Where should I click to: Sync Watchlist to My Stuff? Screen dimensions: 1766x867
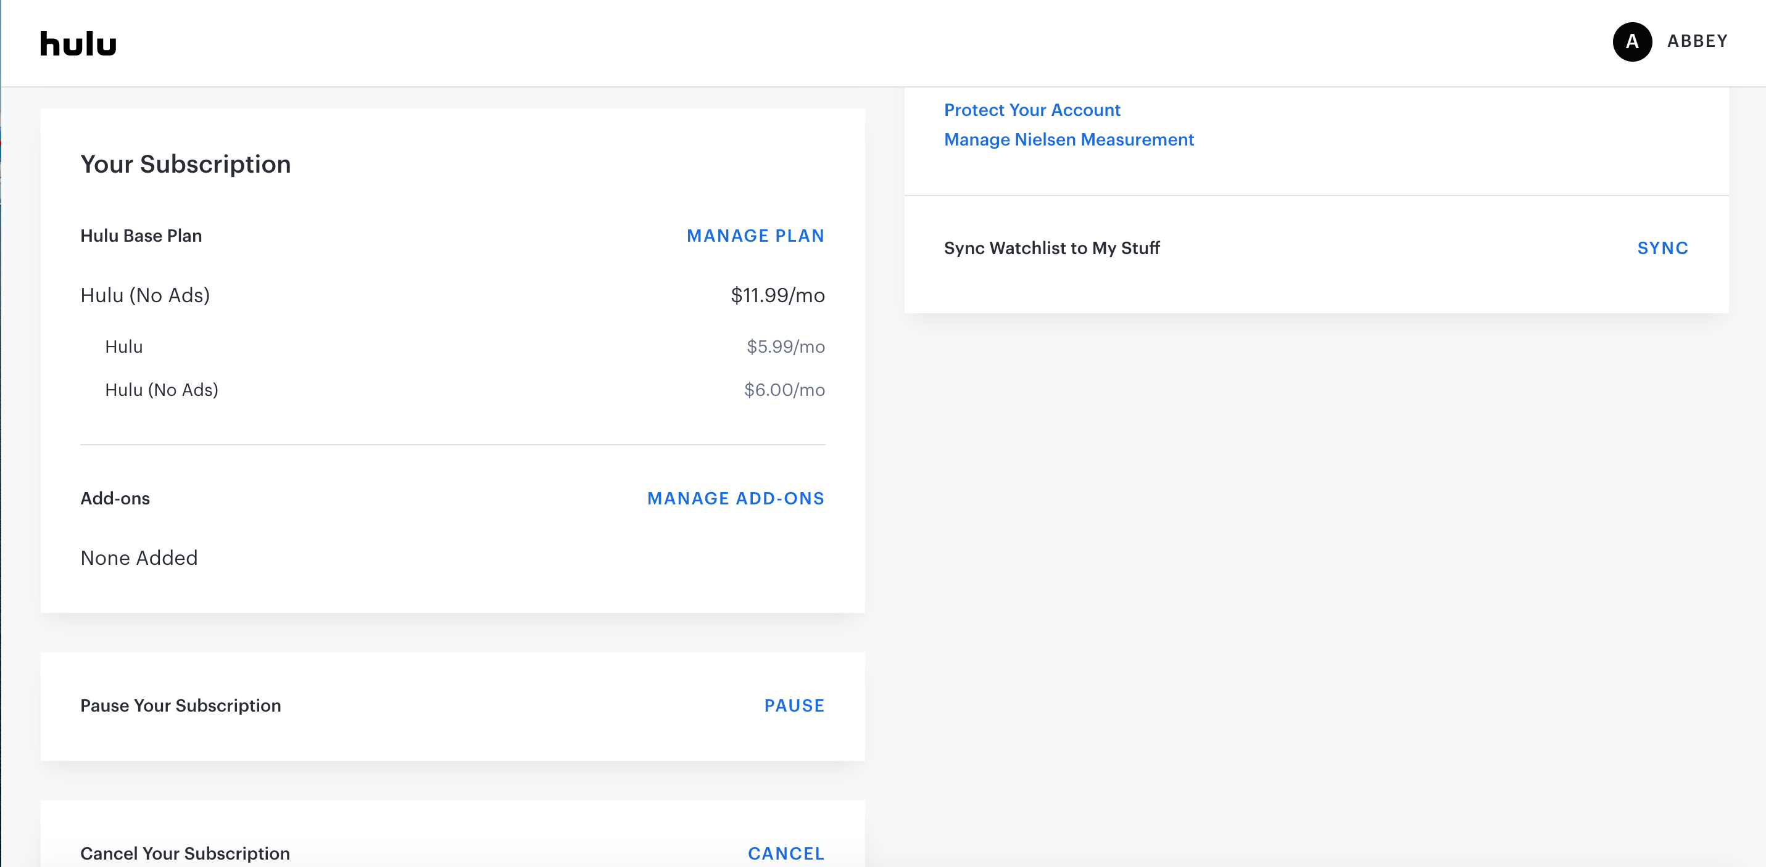click(1662, 248)
